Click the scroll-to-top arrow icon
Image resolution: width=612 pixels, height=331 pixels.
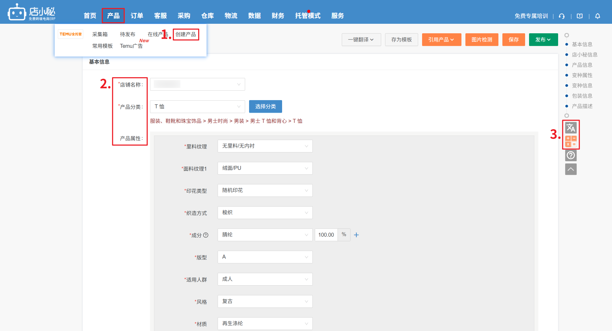click(x=571, y=169)
